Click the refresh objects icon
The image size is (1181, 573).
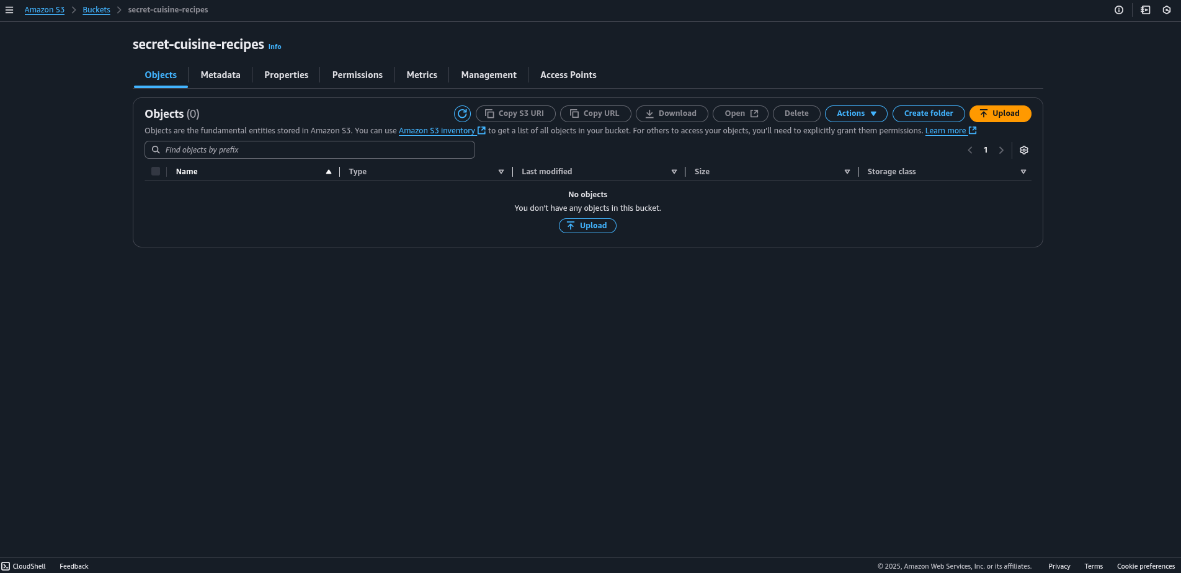[x=462, y=113]
